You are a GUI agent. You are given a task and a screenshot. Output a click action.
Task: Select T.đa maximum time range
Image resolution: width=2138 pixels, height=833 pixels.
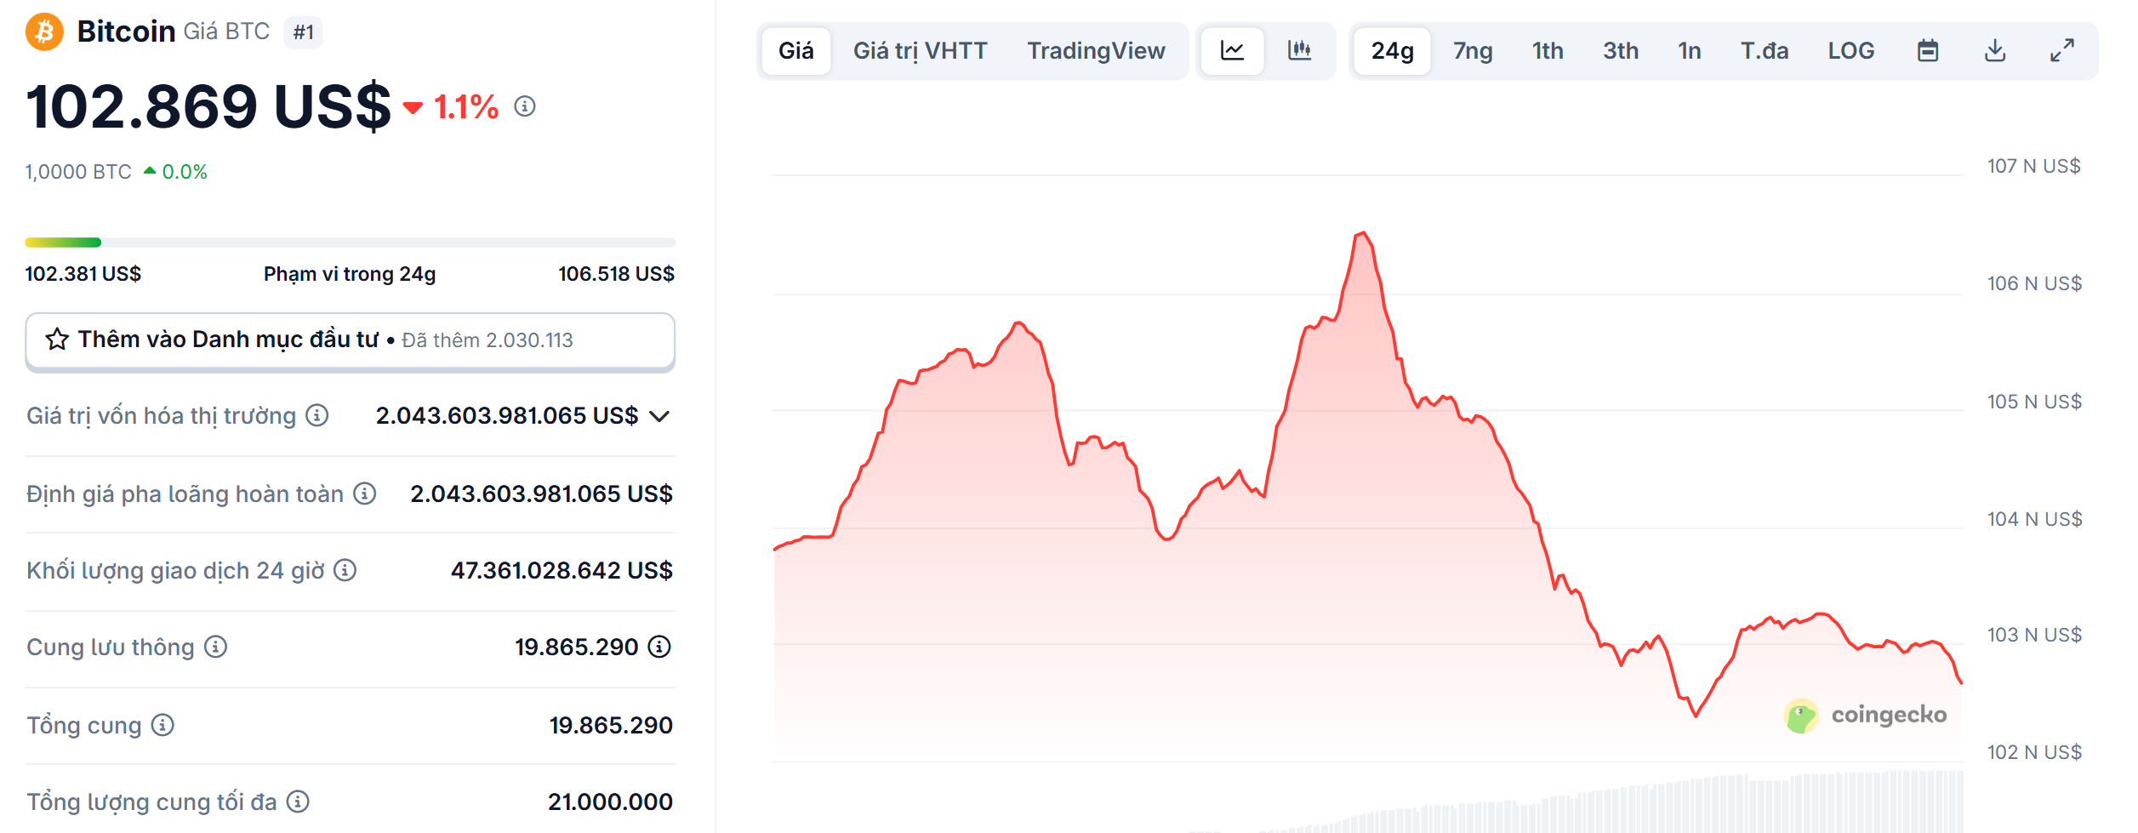pos(1765,51)
